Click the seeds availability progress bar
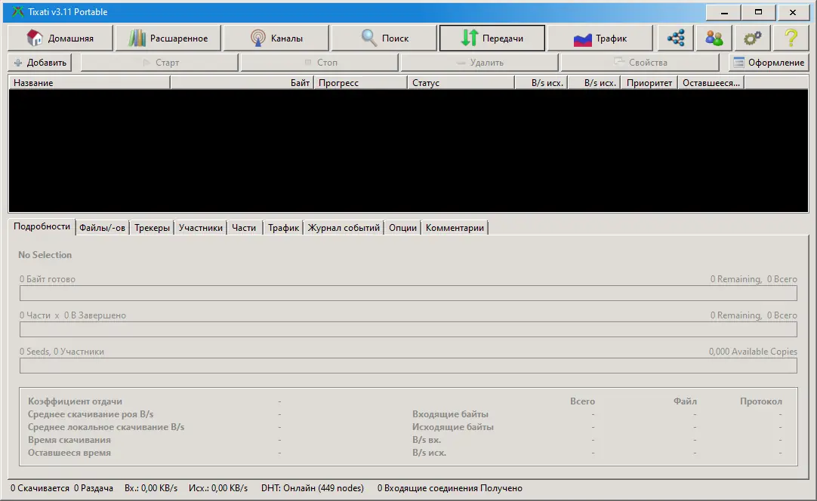The height and width of the screenshot is (501, 817). [408, 366]
